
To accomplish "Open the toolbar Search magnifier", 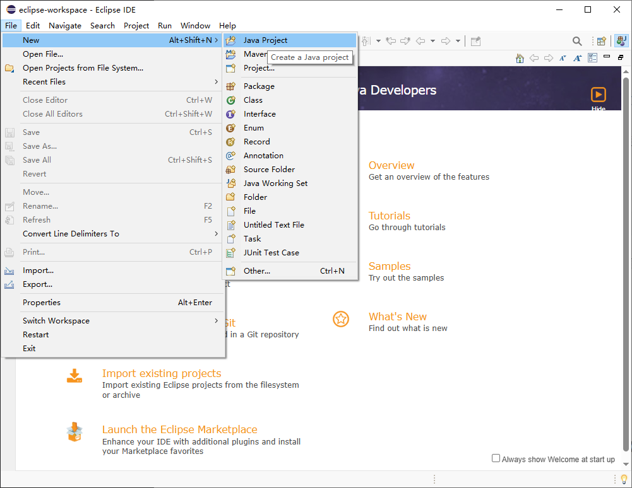I will click(577, 41).
